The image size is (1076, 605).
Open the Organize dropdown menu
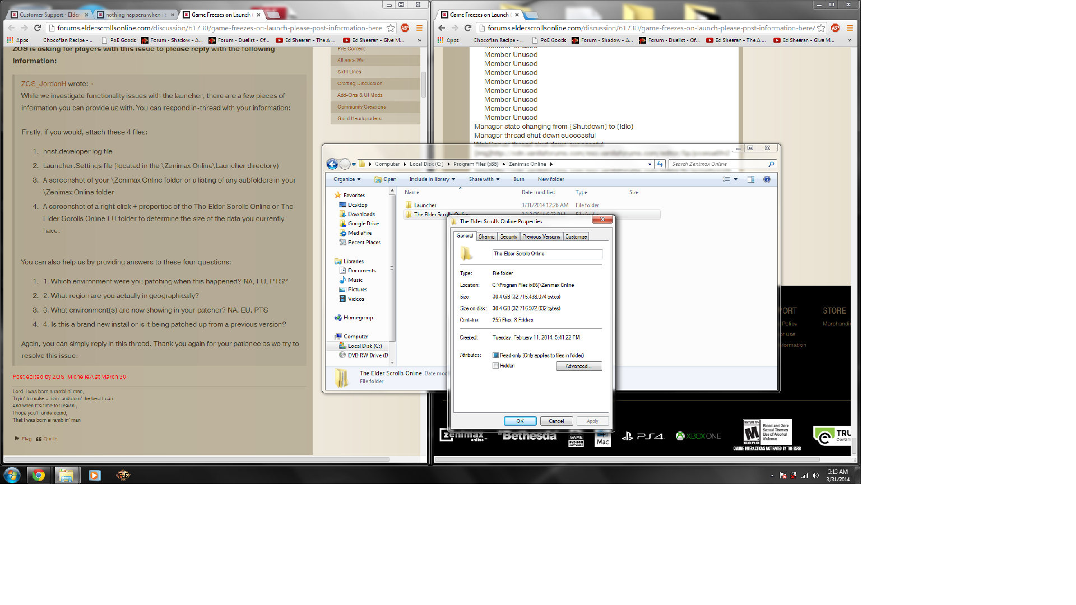(x=347, y=179)
